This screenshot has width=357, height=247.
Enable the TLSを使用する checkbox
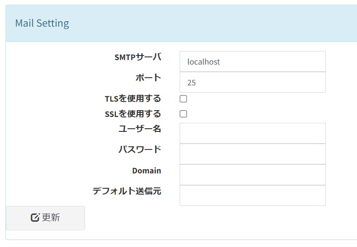(183, 99)
